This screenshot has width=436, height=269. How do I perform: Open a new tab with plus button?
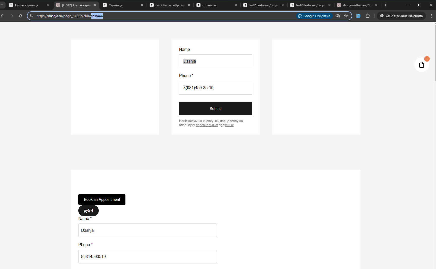tap(385, 5)
